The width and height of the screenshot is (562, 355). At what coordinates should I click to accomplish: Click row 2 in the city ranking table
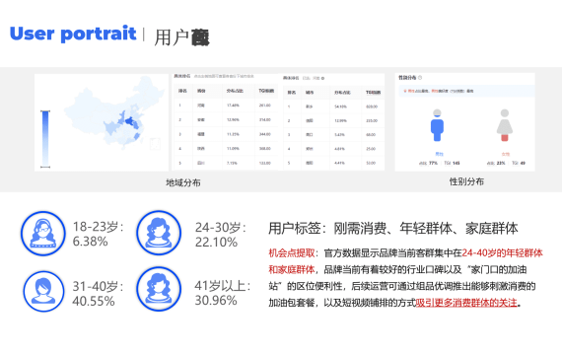point(333,121)
